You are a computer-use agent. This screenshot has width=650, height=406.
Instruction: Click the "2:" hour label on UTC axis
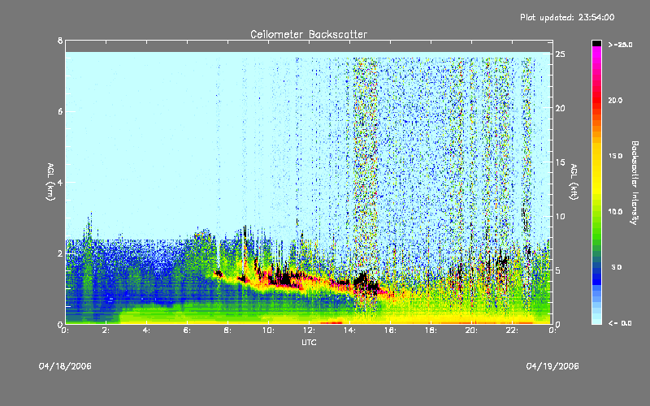click(106, 330)
